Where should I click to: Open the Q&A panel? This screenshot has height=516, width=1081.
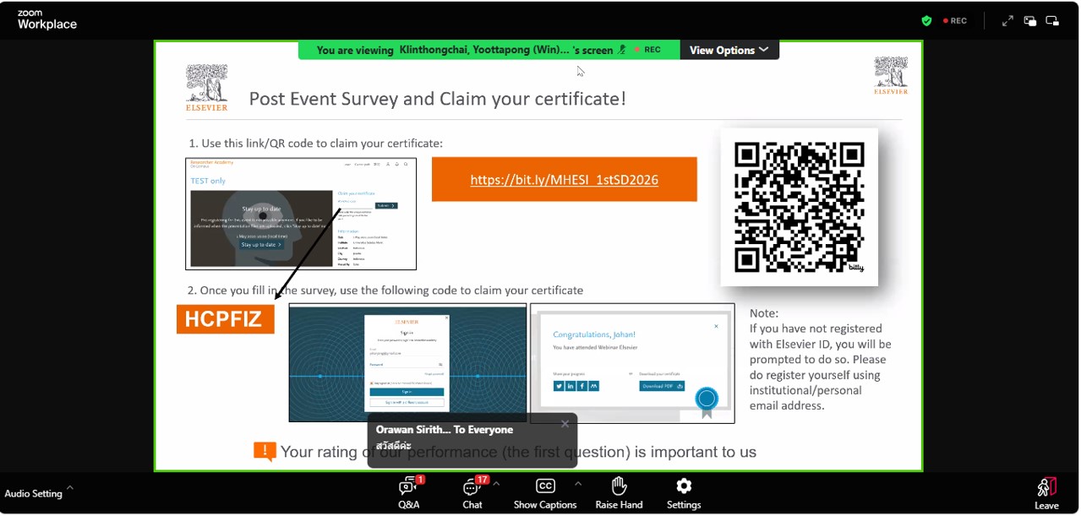coord(408,492)
